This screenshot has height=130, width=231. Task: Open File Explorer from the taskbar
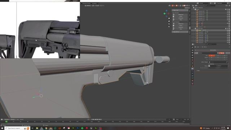tap(37, 128)
